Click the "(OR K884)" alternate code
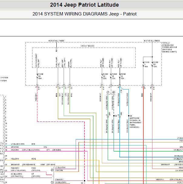This screenshot has width=183, height=184. 57,150
